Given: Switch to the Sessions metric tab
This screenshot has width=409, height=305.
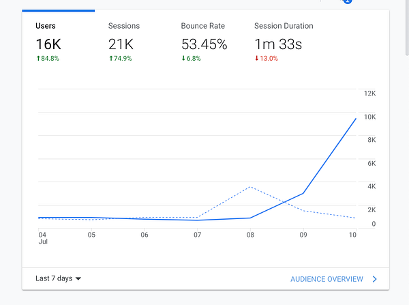Looking at the screenshot, I should click(124, 42).
